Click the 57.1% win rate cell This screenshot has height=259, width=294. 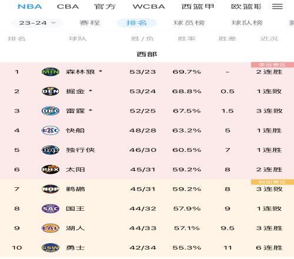coord(186,228)
